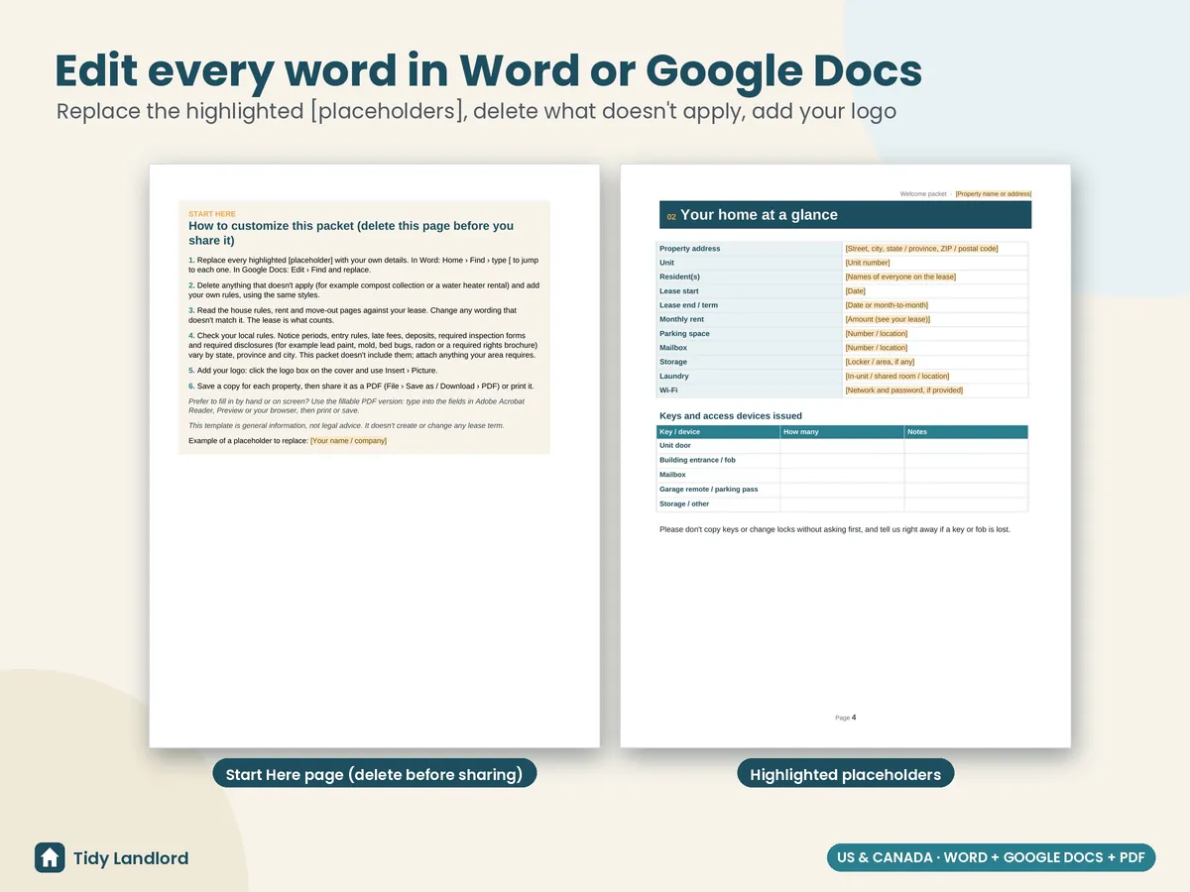Click the italic "Prefer to fill in by hand" note
The width and height of the screenshot is (1190, 892).
click(x=357, y=405)
